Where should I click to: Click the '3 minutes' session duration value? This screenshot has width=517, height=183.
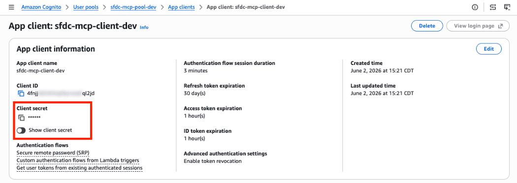(195, 70)
